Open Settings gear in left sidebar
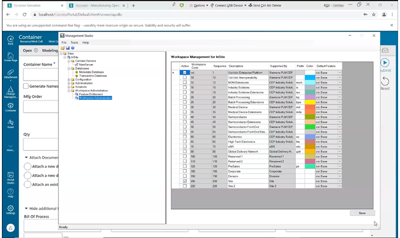The image size is (400, 238). coord(10,208)
